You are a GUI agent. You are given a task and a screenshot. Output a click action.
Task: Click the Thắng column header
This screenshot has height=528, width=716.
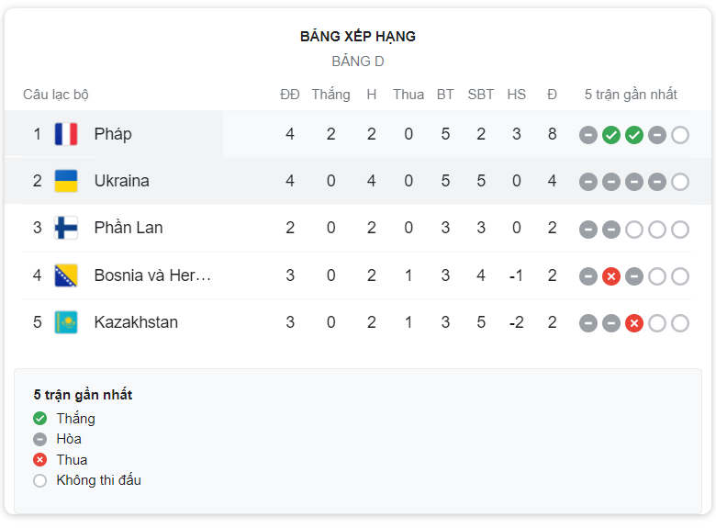331,95
